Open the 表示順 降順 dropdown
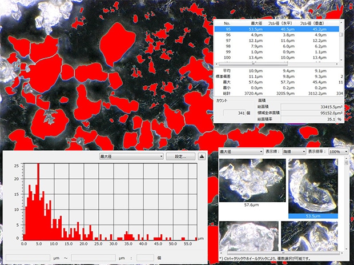This screenshot has height=265, width=354. tap(294, 151)
